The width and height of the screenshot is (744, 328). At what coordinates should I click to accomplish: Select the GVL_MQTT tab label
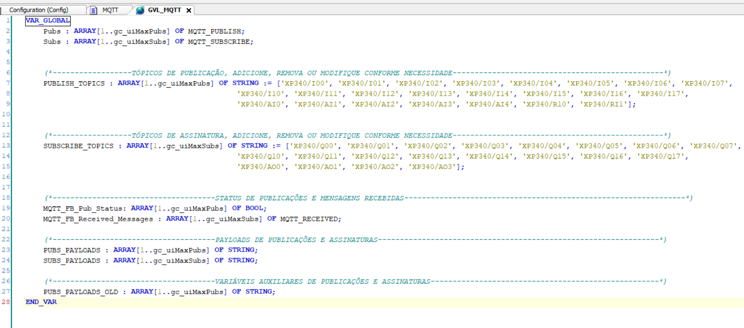(164, 10)
